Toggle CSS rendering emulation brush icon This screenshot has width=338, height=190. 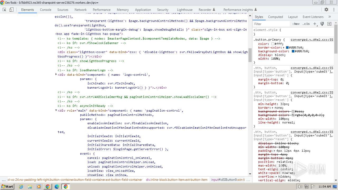pos(322,24)
